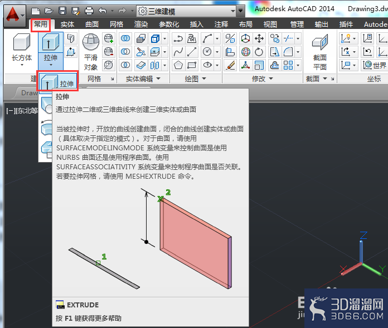Open the 视图 ribbon tab
Viewport: 388px width, 328px height.
point(270,24)
